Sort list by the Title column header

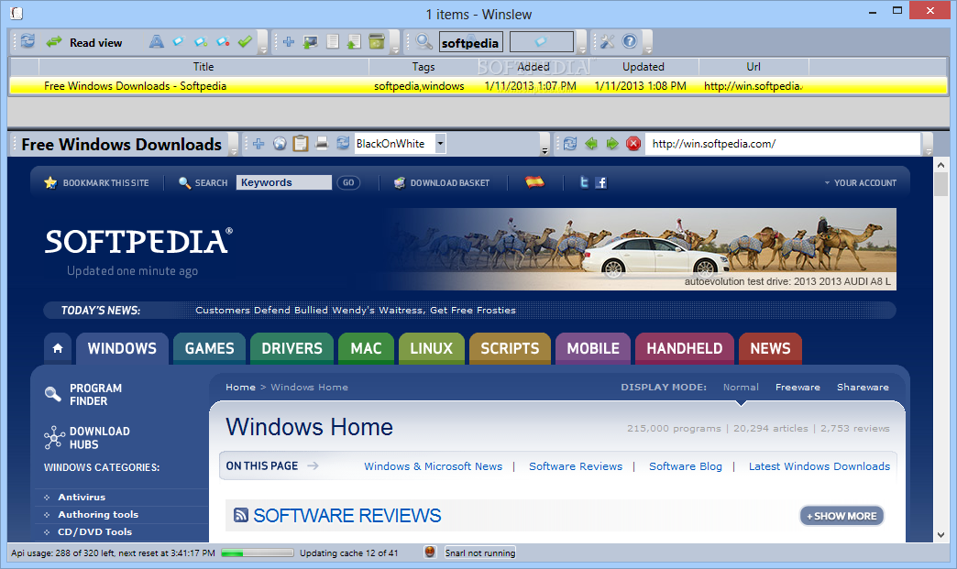203,67
